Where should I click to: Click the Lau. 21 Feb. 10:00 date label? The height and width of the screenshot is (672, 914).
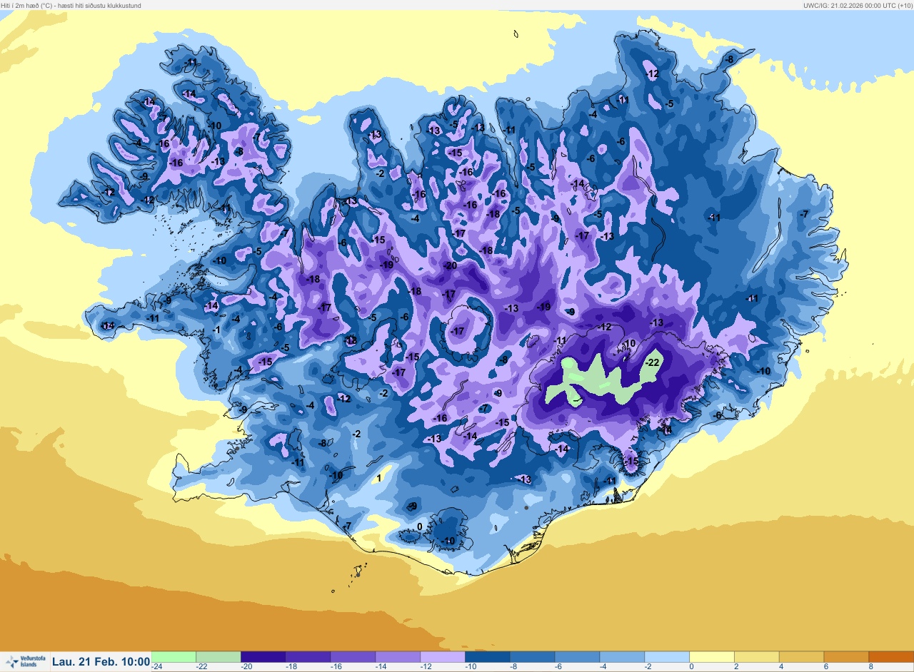(x=101, y=662)
